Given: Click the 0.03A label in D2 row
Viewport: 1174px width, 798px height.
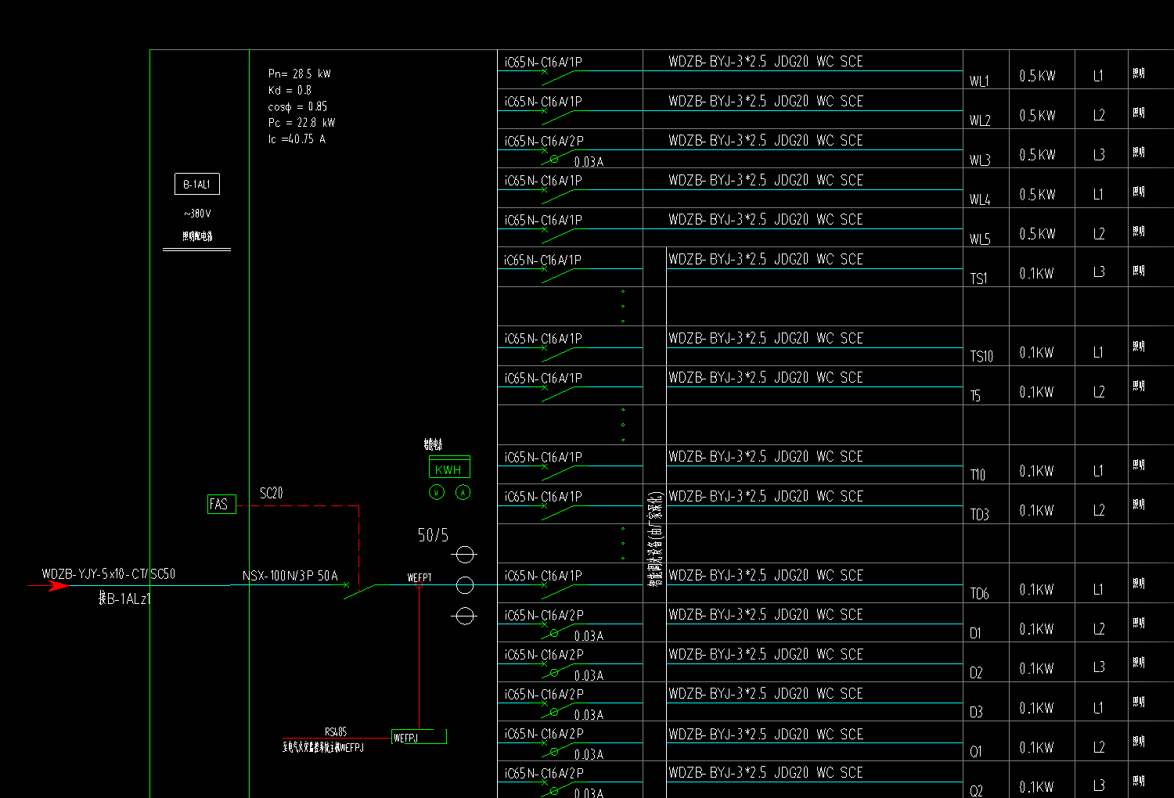Looking at the screenshot, I should click(x=589, y=675).
